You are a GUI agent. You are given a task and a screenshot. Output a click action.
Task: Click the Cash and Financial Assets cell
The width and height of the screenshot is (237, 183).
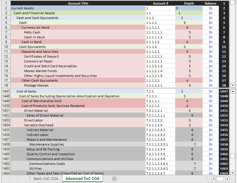coord(78,13)
